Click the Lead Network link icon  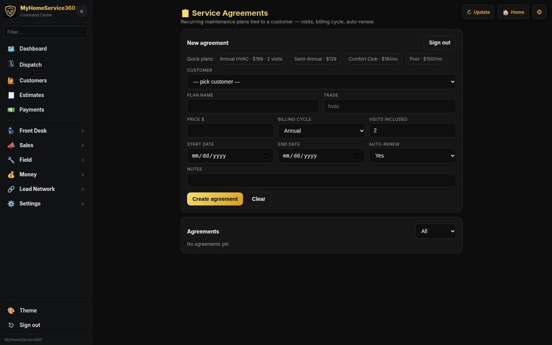11,189
